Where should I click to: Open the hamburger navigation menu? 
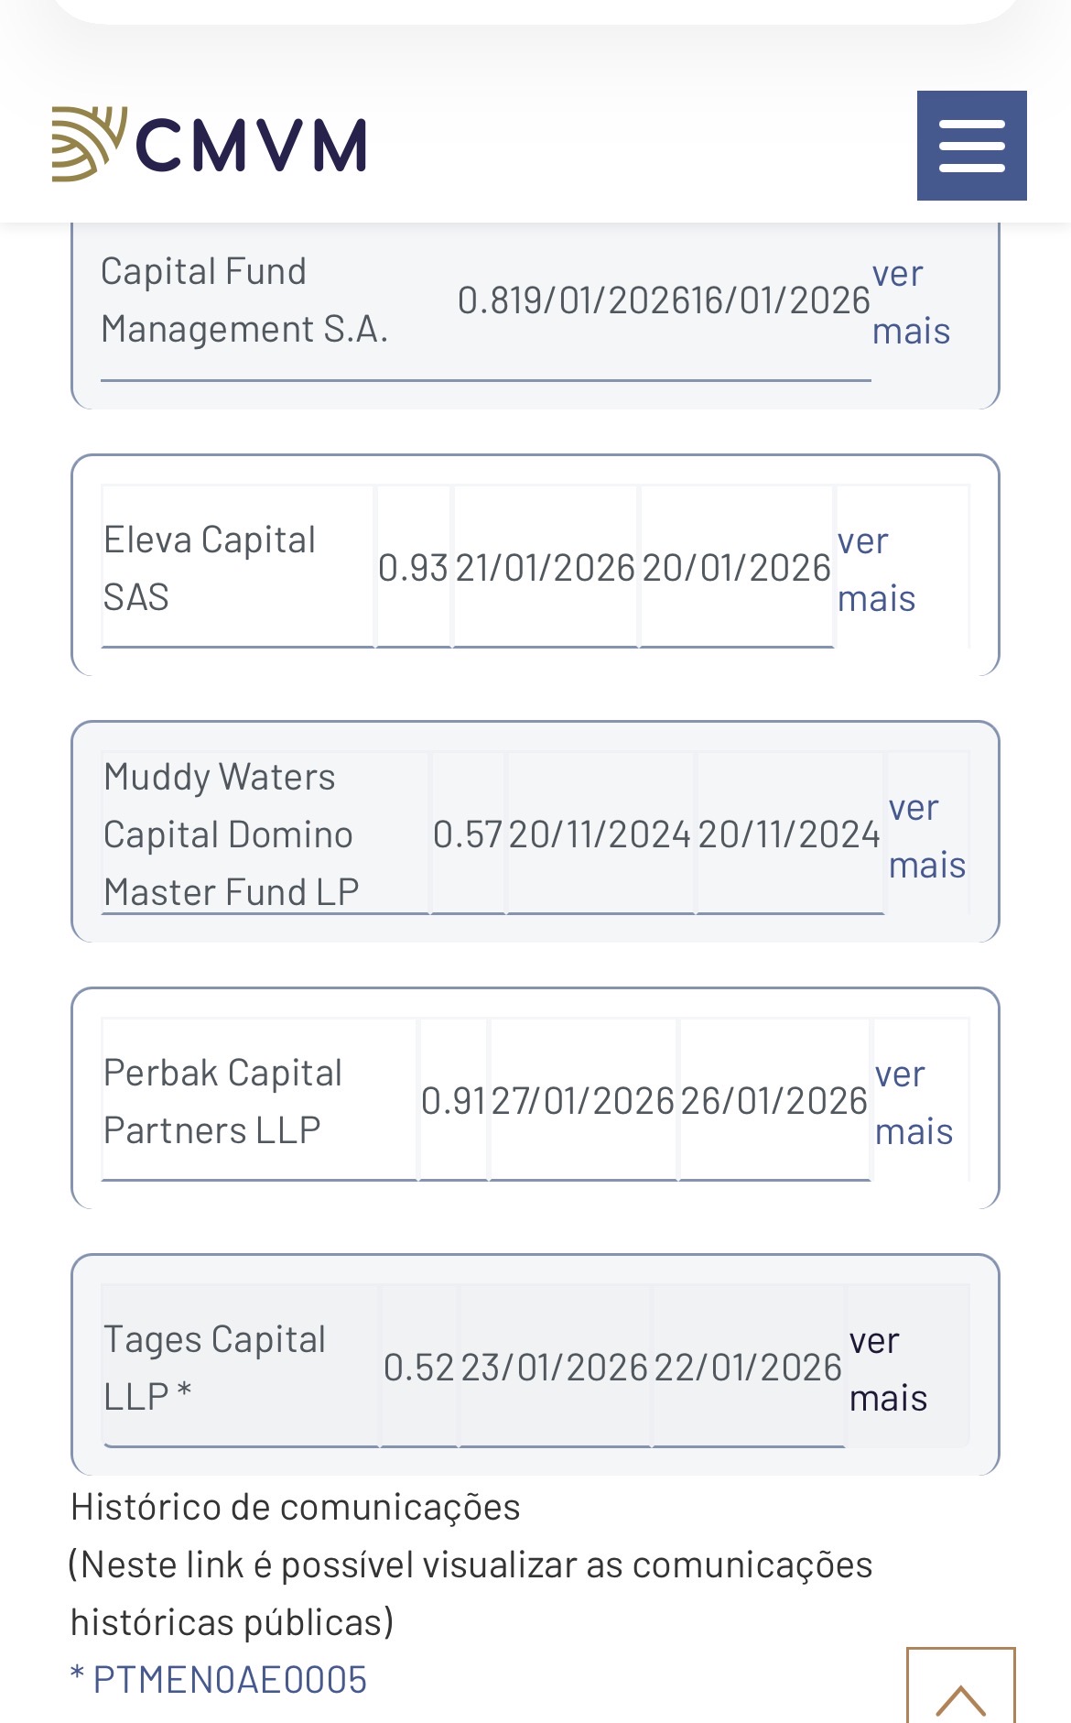click(x=971, y=146)
